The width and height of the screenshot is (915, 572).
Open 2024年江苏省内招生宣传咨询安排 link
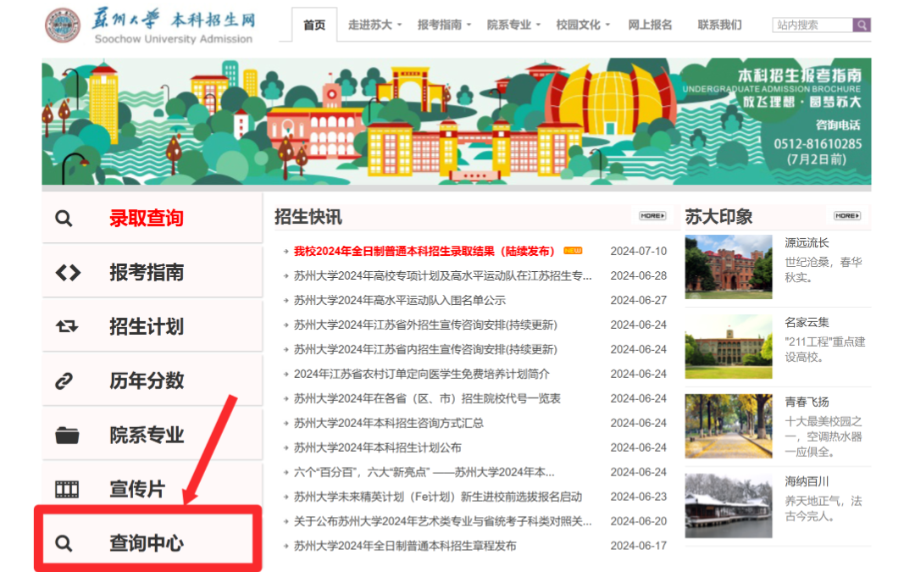pyautogui.click(x=425, y=349)
